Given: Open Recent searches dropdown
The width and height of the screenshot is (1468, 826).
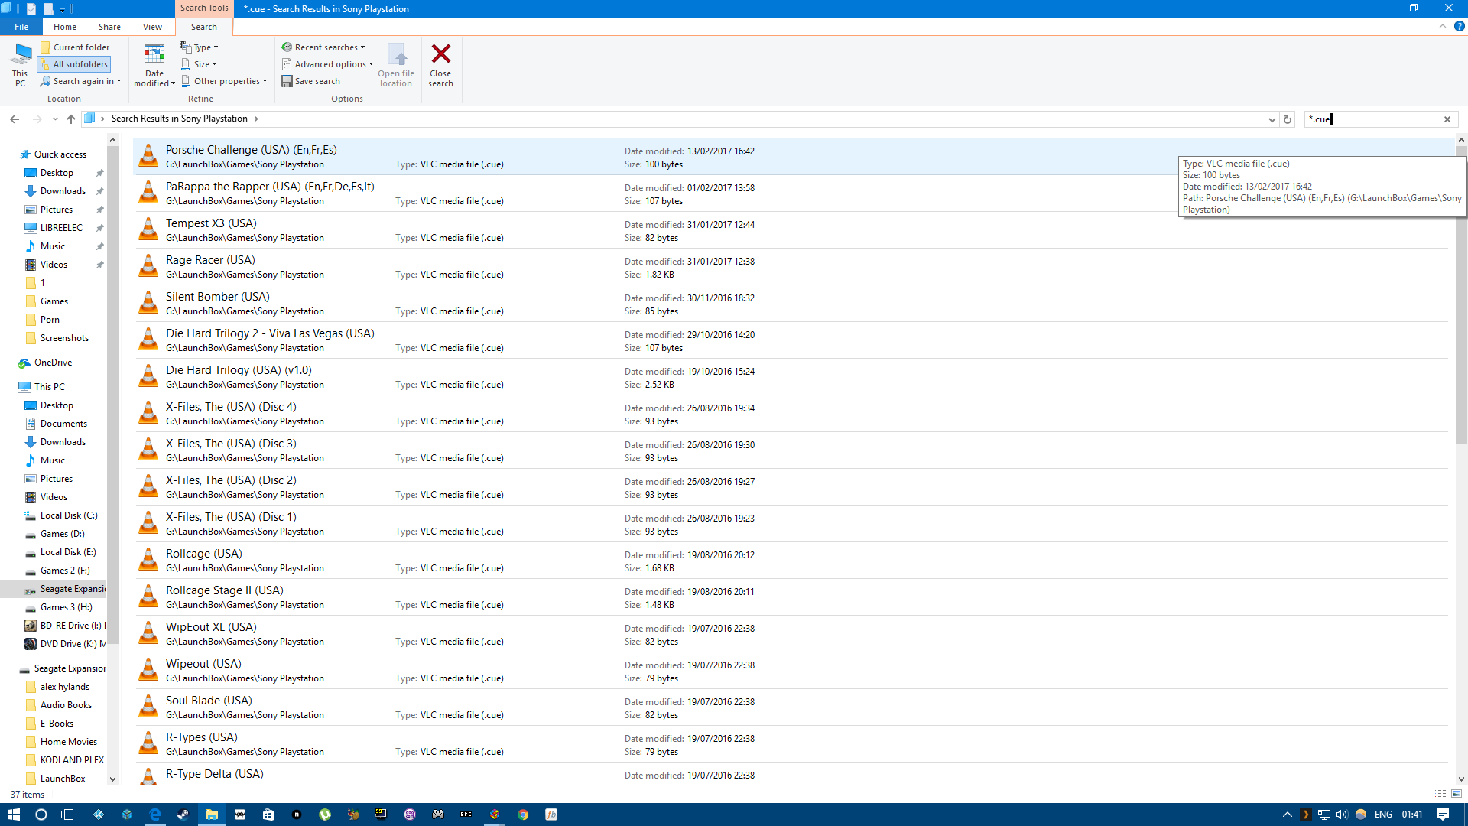Looking at the screenshot, I should coord(323,47).
